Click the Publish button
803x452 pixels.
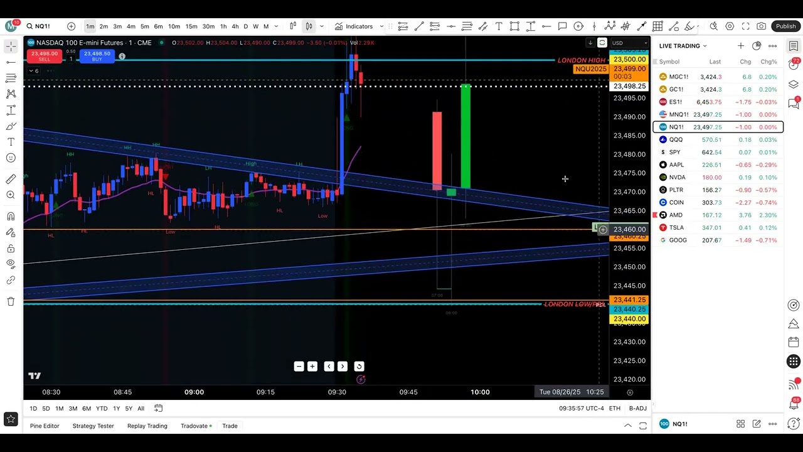pyautogui.click(x=785, y=26)
